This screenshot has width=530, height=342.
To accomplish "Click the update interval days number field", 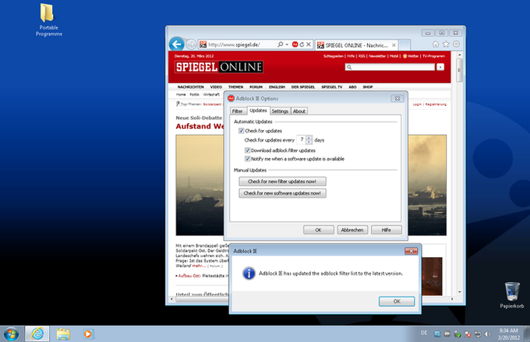I will click(301, 140).
